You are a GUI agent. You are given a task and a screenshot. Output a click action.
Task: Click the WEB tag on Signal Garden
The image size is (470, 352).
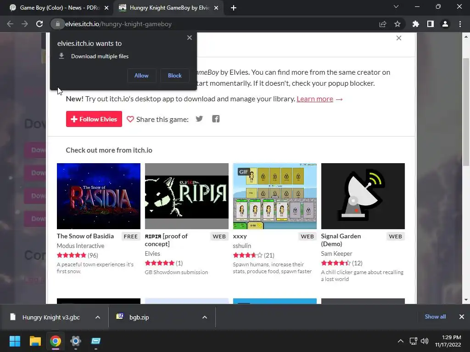395,236
